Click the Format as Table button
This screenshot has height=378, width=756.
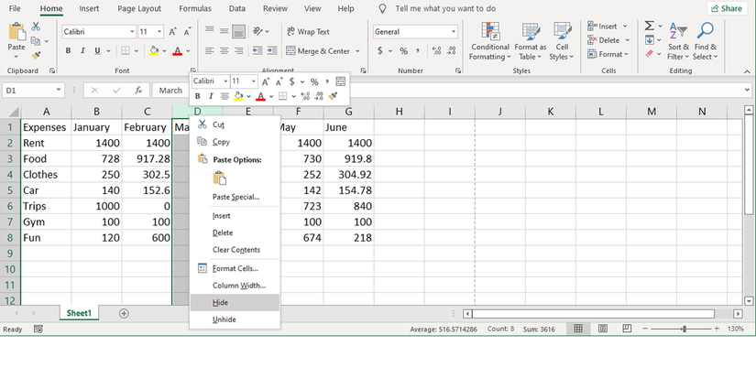(x=531, y=41)
